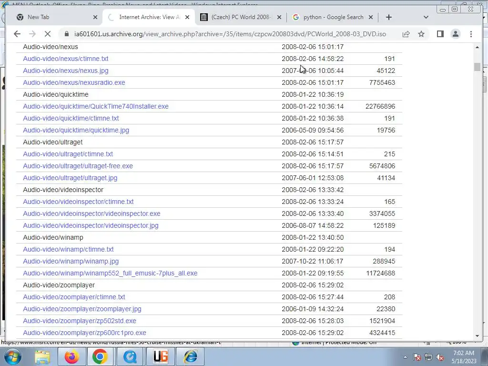Image resolution: width=488 pixels, height=366 pixels.
Task: Click the Audio-video/ultraget folder text
Action: pos(53,142)
